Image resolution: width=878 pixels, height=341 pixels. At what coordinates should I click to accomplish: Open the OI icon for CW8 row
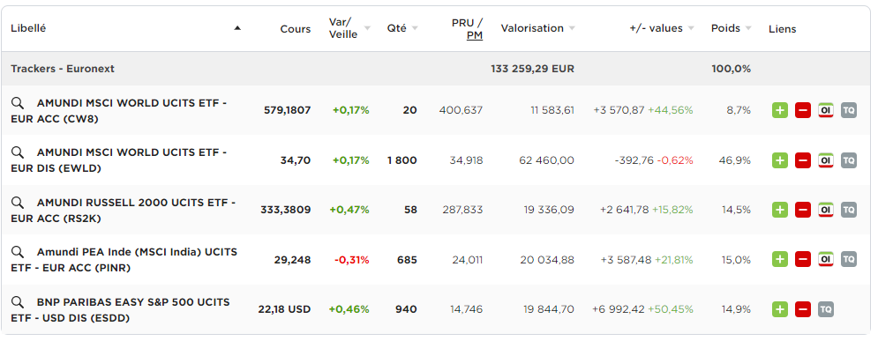point(826,110)
